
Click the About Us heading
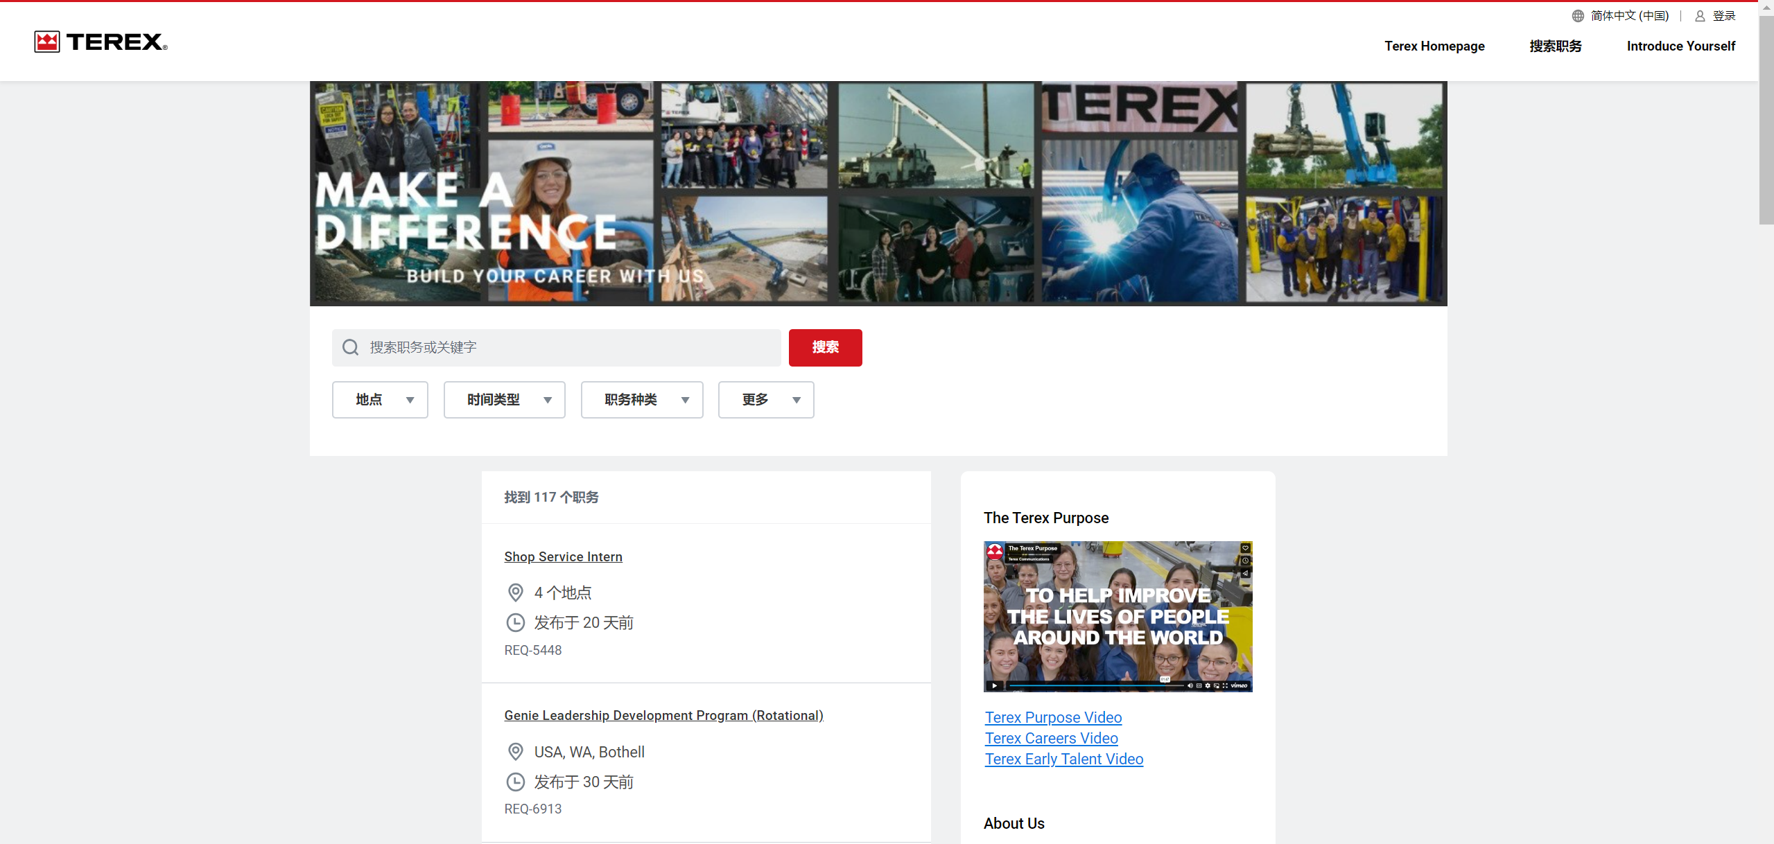(1014, 824)
